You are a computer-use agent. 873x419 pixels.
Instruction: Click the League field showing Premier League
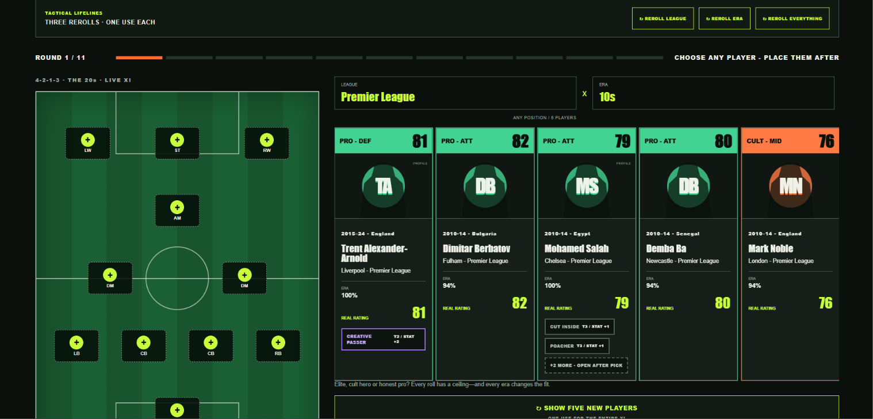[455, 93]
